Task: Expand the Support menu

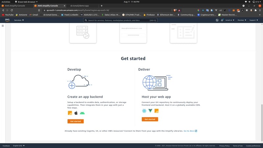Action: point(253,20)
